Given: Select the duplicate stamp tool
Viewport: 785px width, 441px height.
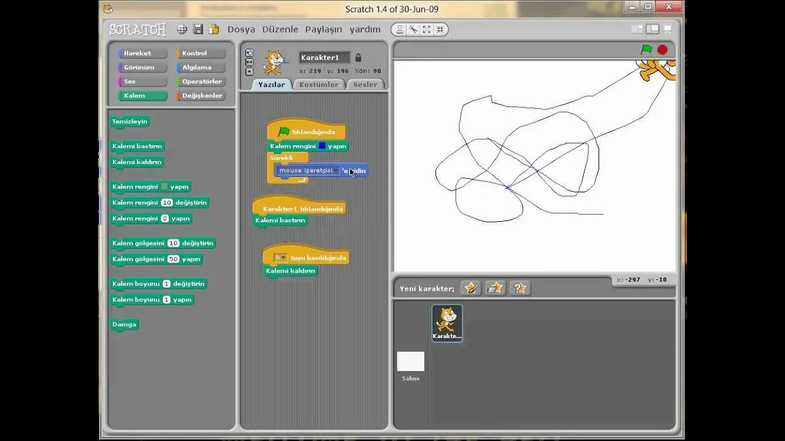Looking at the screenshot, I should [x=400, y=29].
